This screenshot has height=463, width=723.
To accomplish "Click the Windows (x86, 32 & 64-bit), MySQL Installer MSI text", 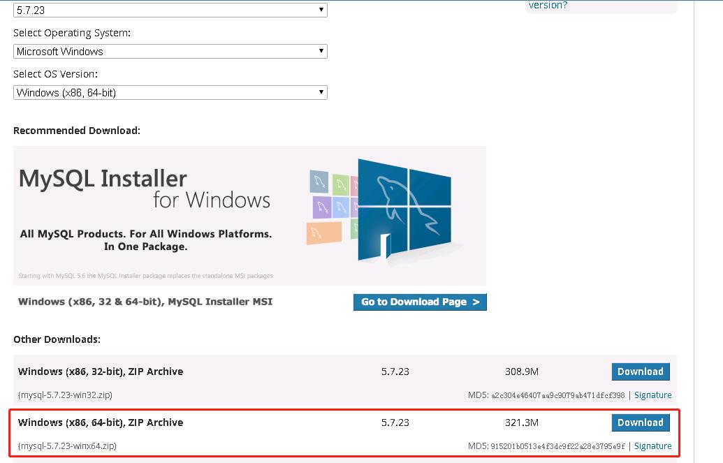I will click(x=145, y=302).
